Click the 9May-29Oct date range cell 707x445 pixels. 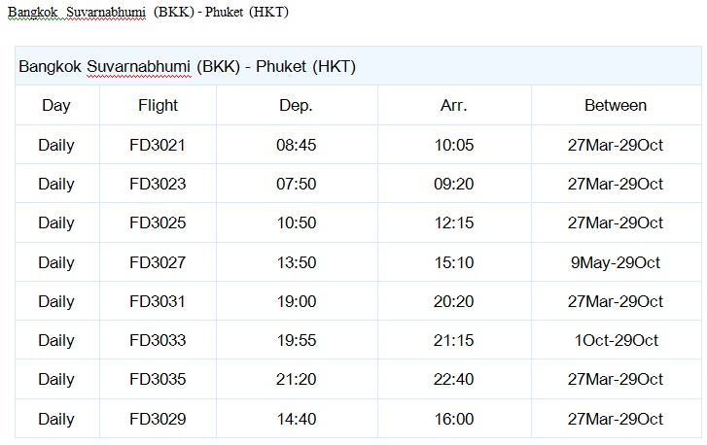point(616,262)
